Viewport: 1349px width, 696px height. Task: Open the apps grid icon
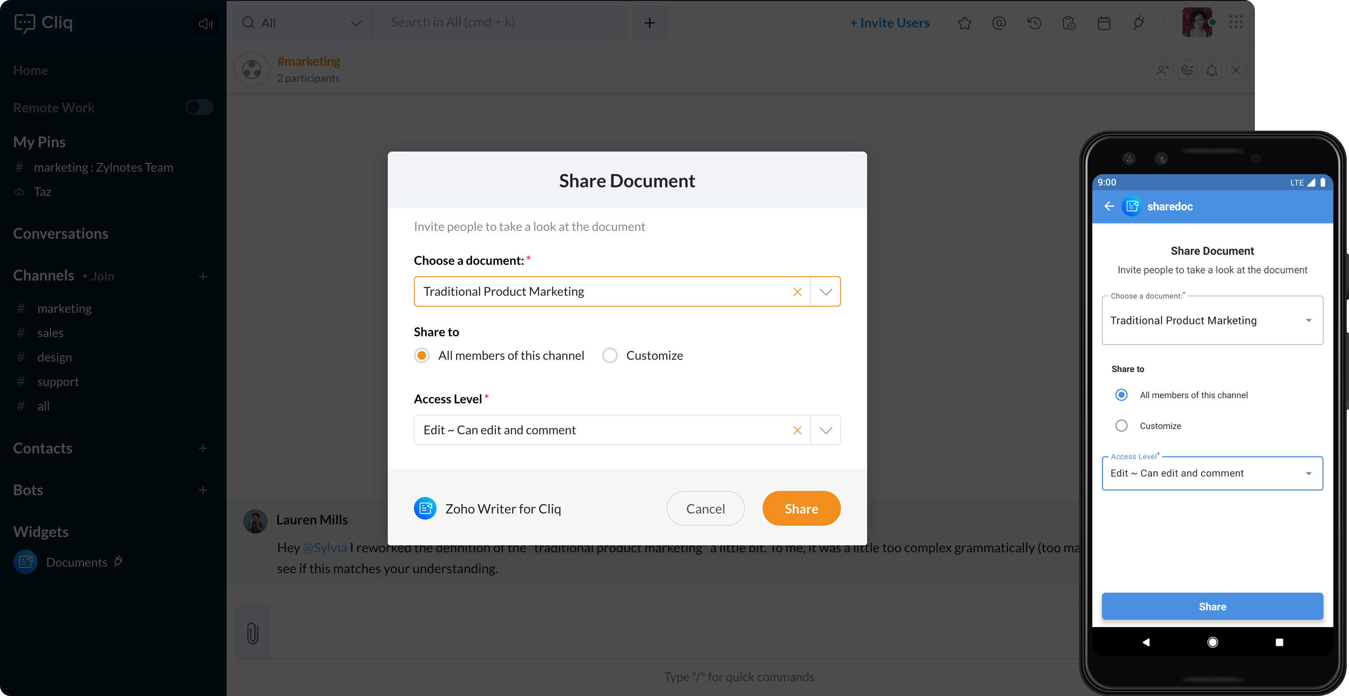pos(1236,22)
